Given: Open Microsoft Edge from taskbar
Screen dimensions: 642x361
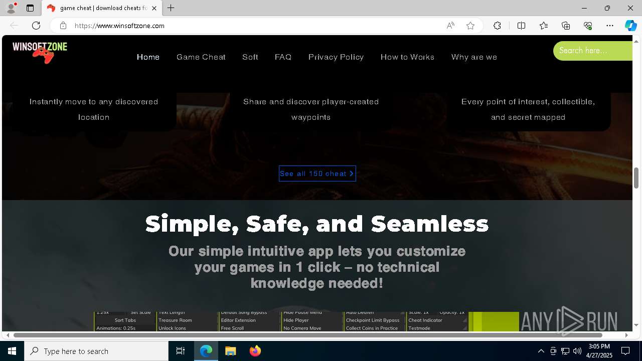Looking at the screenshot, I should pyautogui.click(x=206, y=351).
